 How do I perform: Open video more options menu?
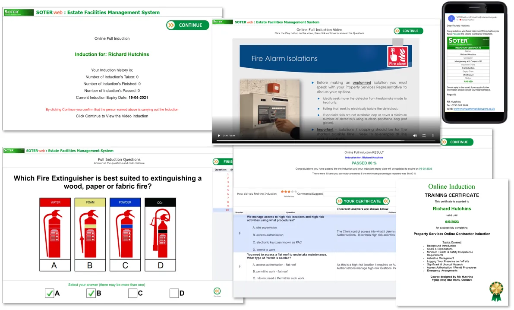pyautogui.click(x=433, y=136)
